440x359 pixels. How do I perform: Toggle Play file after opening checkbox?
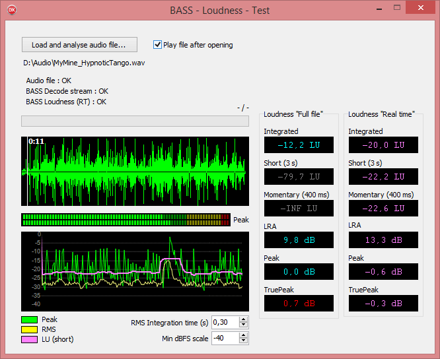point(158,45)
